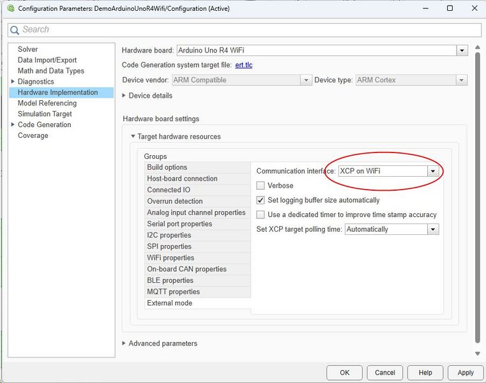486x383 pixels.
Task: Click the Help button
Action: pyautogui.click(x=425, y=372)
